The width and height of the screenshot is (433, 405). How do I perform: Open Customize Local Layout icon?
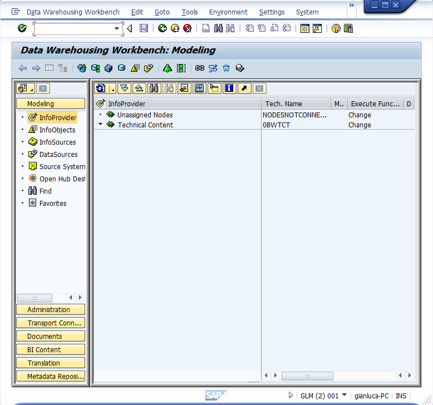click(x=348, y=28)
